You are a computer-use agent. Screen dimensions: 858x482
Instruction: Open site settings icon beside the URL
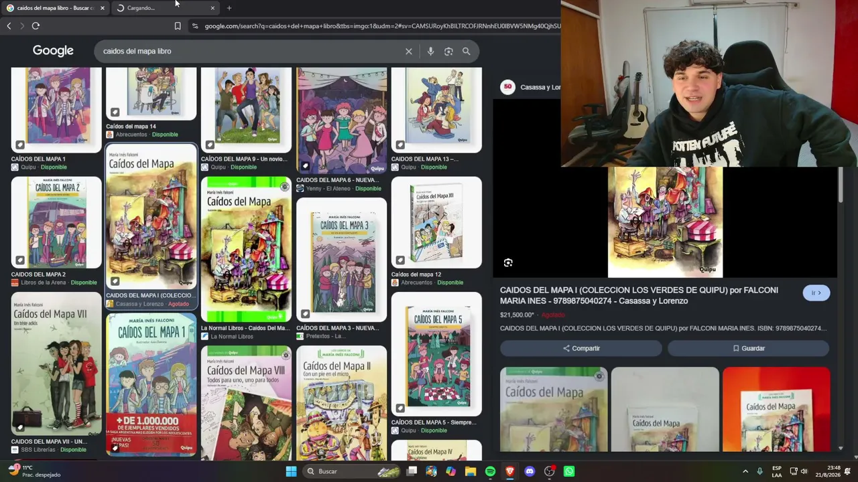(194, 26)
